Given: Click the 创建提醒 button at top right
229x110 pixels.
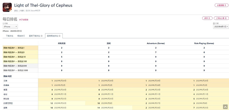Looking at the screenshot, I should click(221, 5).
